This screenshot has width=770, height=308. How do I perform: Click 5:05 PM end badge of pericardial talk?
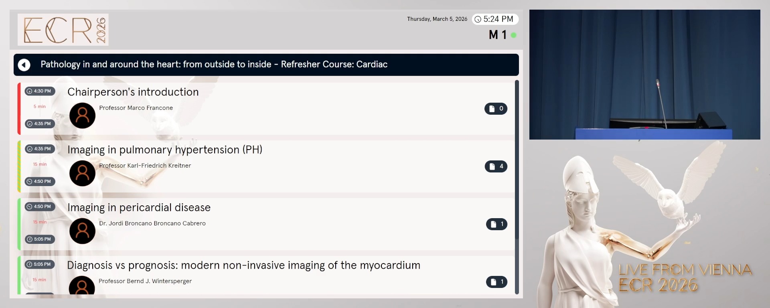40,239
